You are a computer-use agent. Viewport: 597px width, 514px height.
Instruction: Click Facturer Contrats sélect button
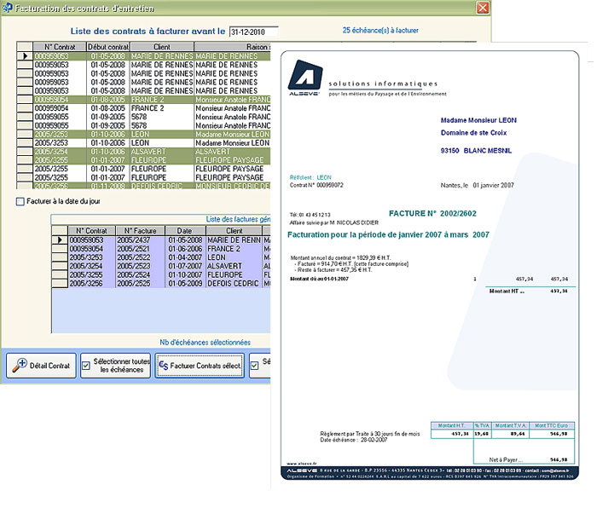pyautogui.click(x=200, y=366)
